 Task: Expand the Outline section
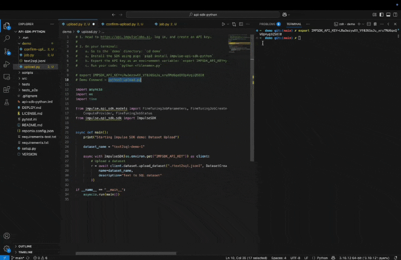25,246
